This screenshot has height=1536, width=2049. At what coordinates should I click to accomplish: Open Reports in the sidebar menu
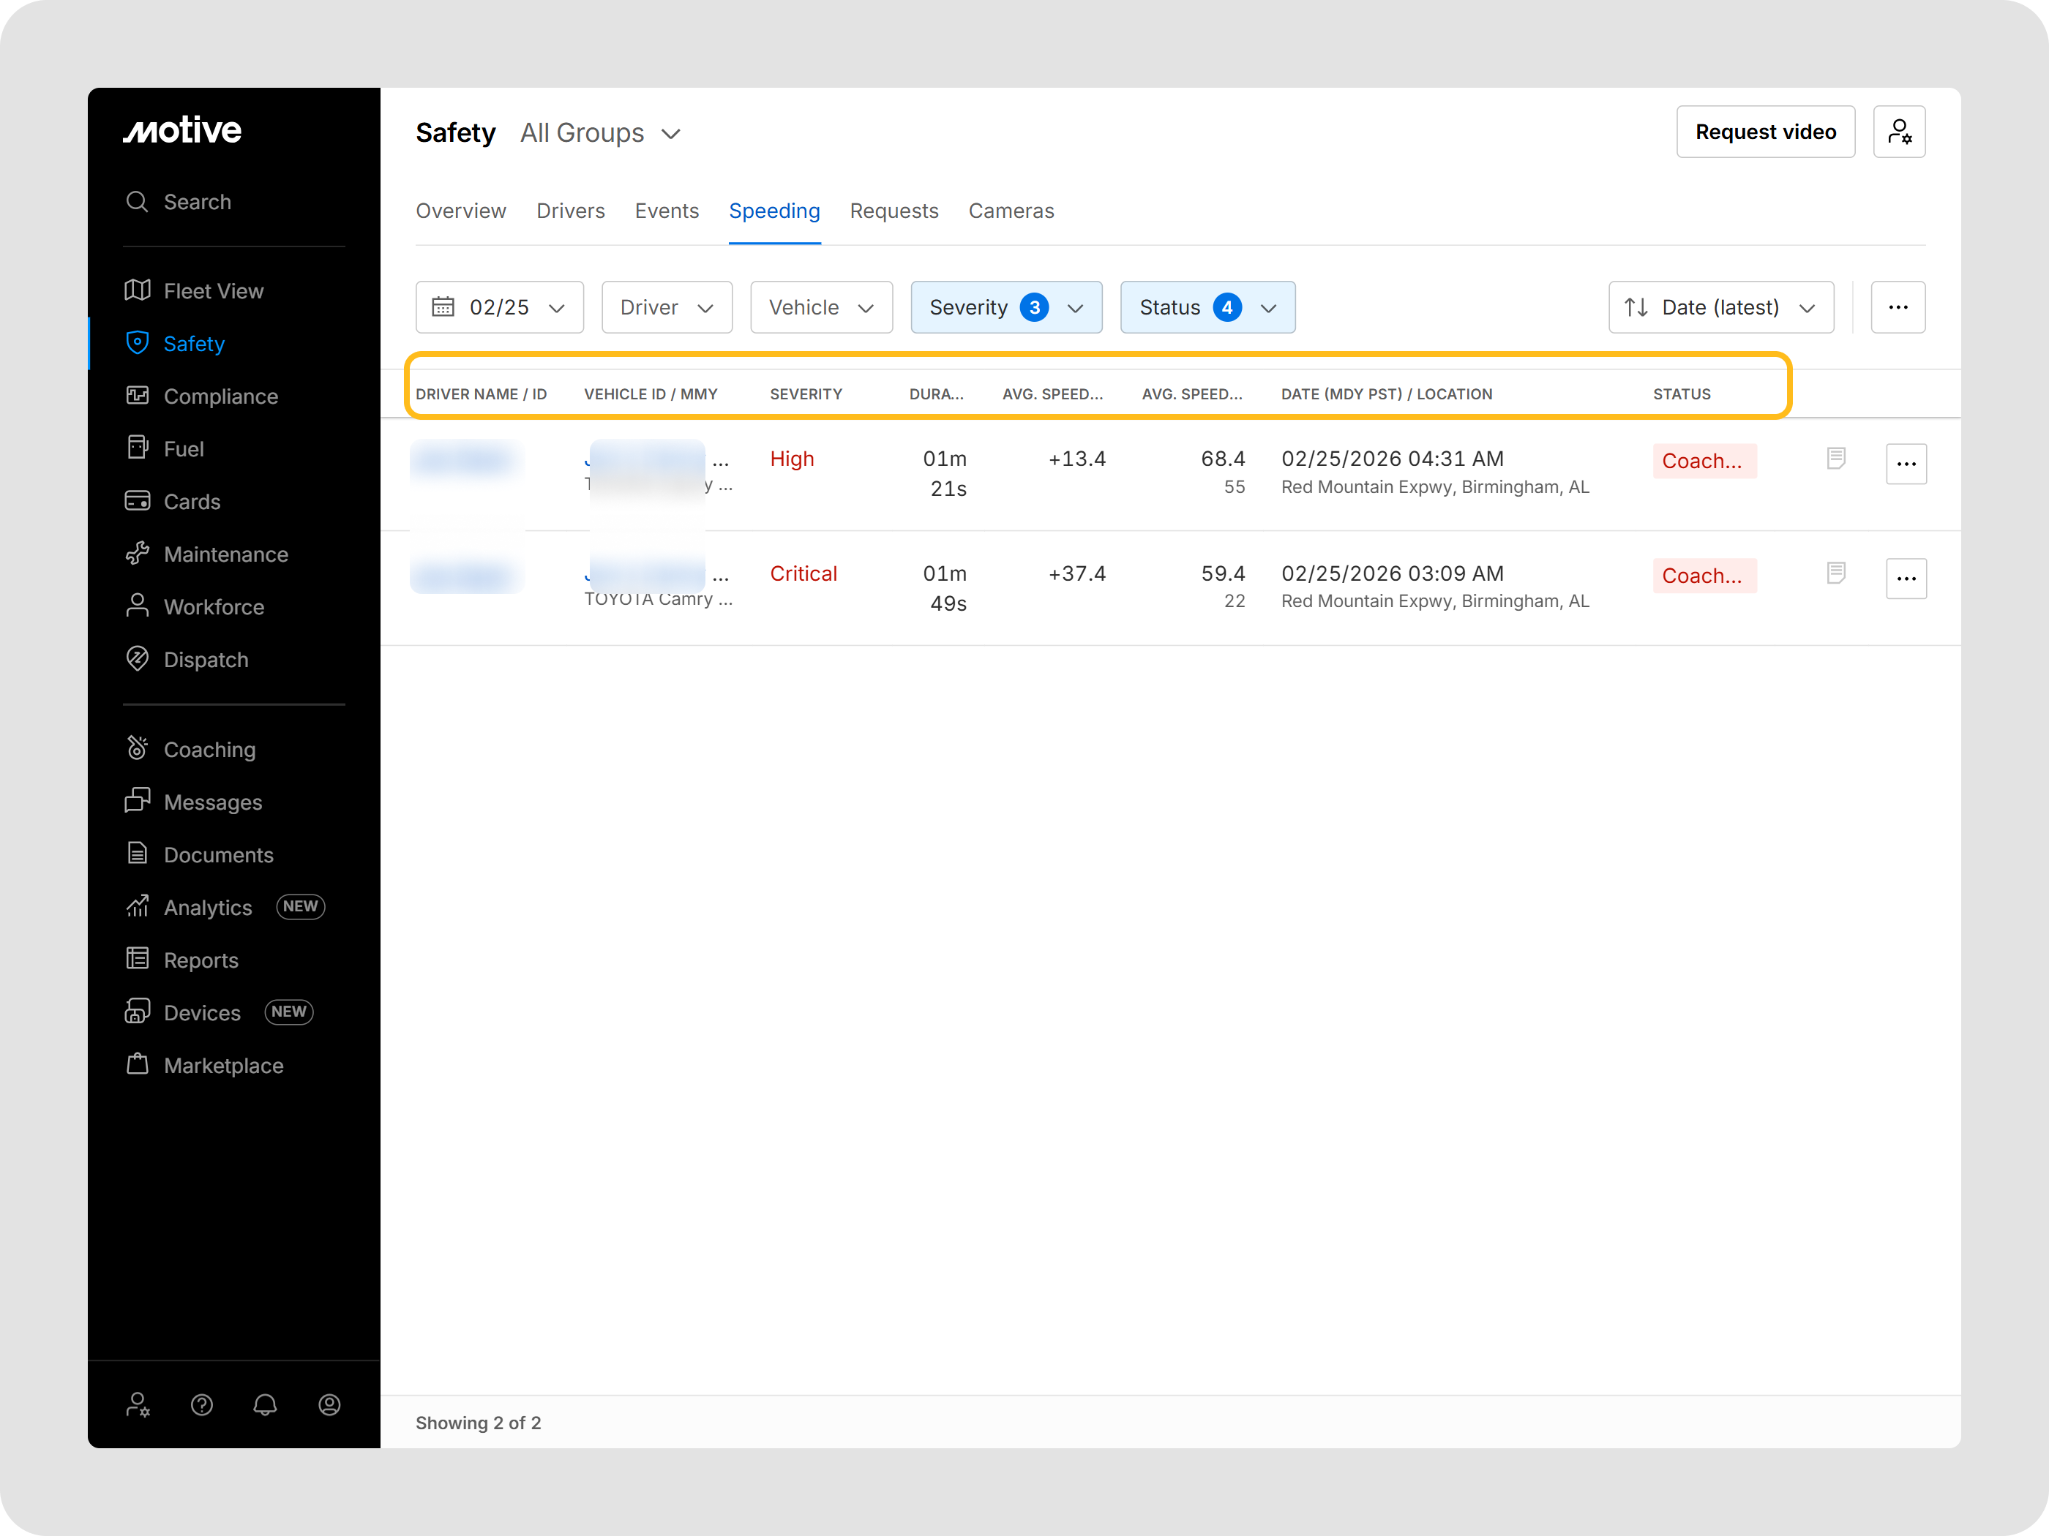tap(200, 960)
